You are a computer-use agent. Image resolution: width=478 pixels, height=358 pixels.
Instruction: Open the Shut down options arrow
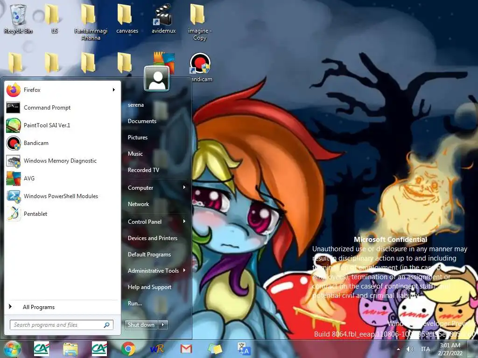(163, 325)
